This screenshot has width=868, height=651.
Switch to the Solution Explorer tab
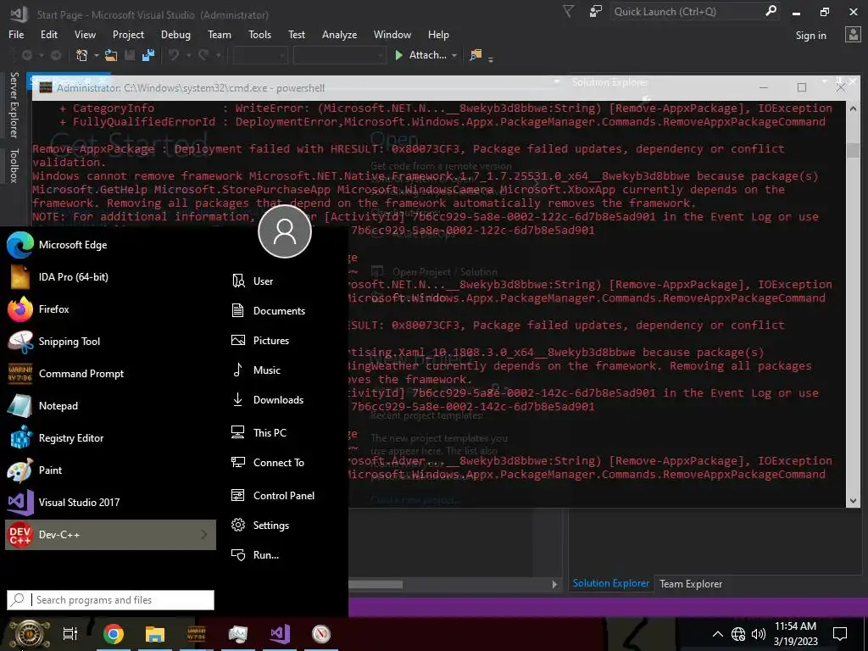tap(610, 583)
